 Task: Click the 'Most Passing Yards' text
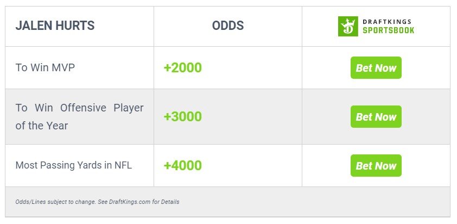(x=60, y=166)
